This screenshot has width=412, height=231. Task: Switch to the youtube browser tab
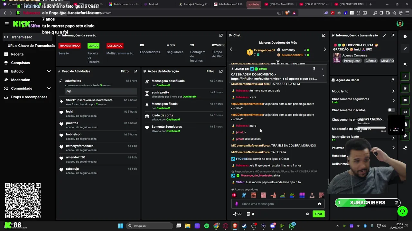coord(254,4)
